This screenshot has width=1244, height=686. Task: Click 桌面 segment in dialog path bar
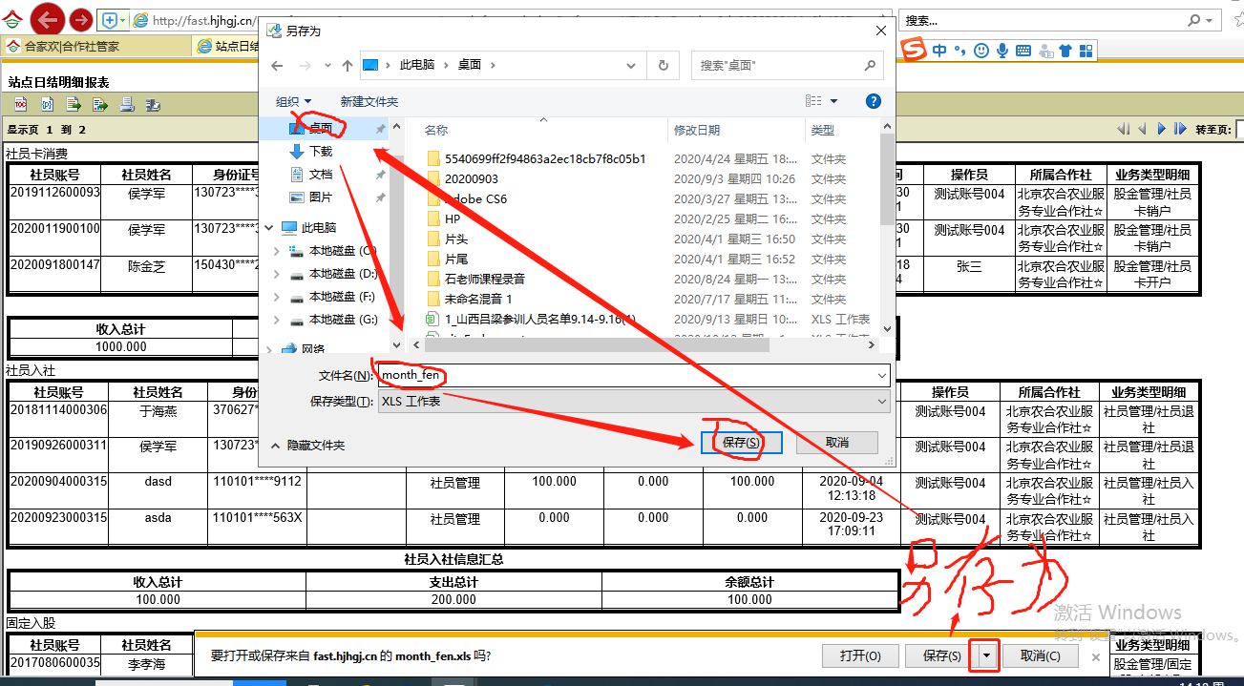470,65
